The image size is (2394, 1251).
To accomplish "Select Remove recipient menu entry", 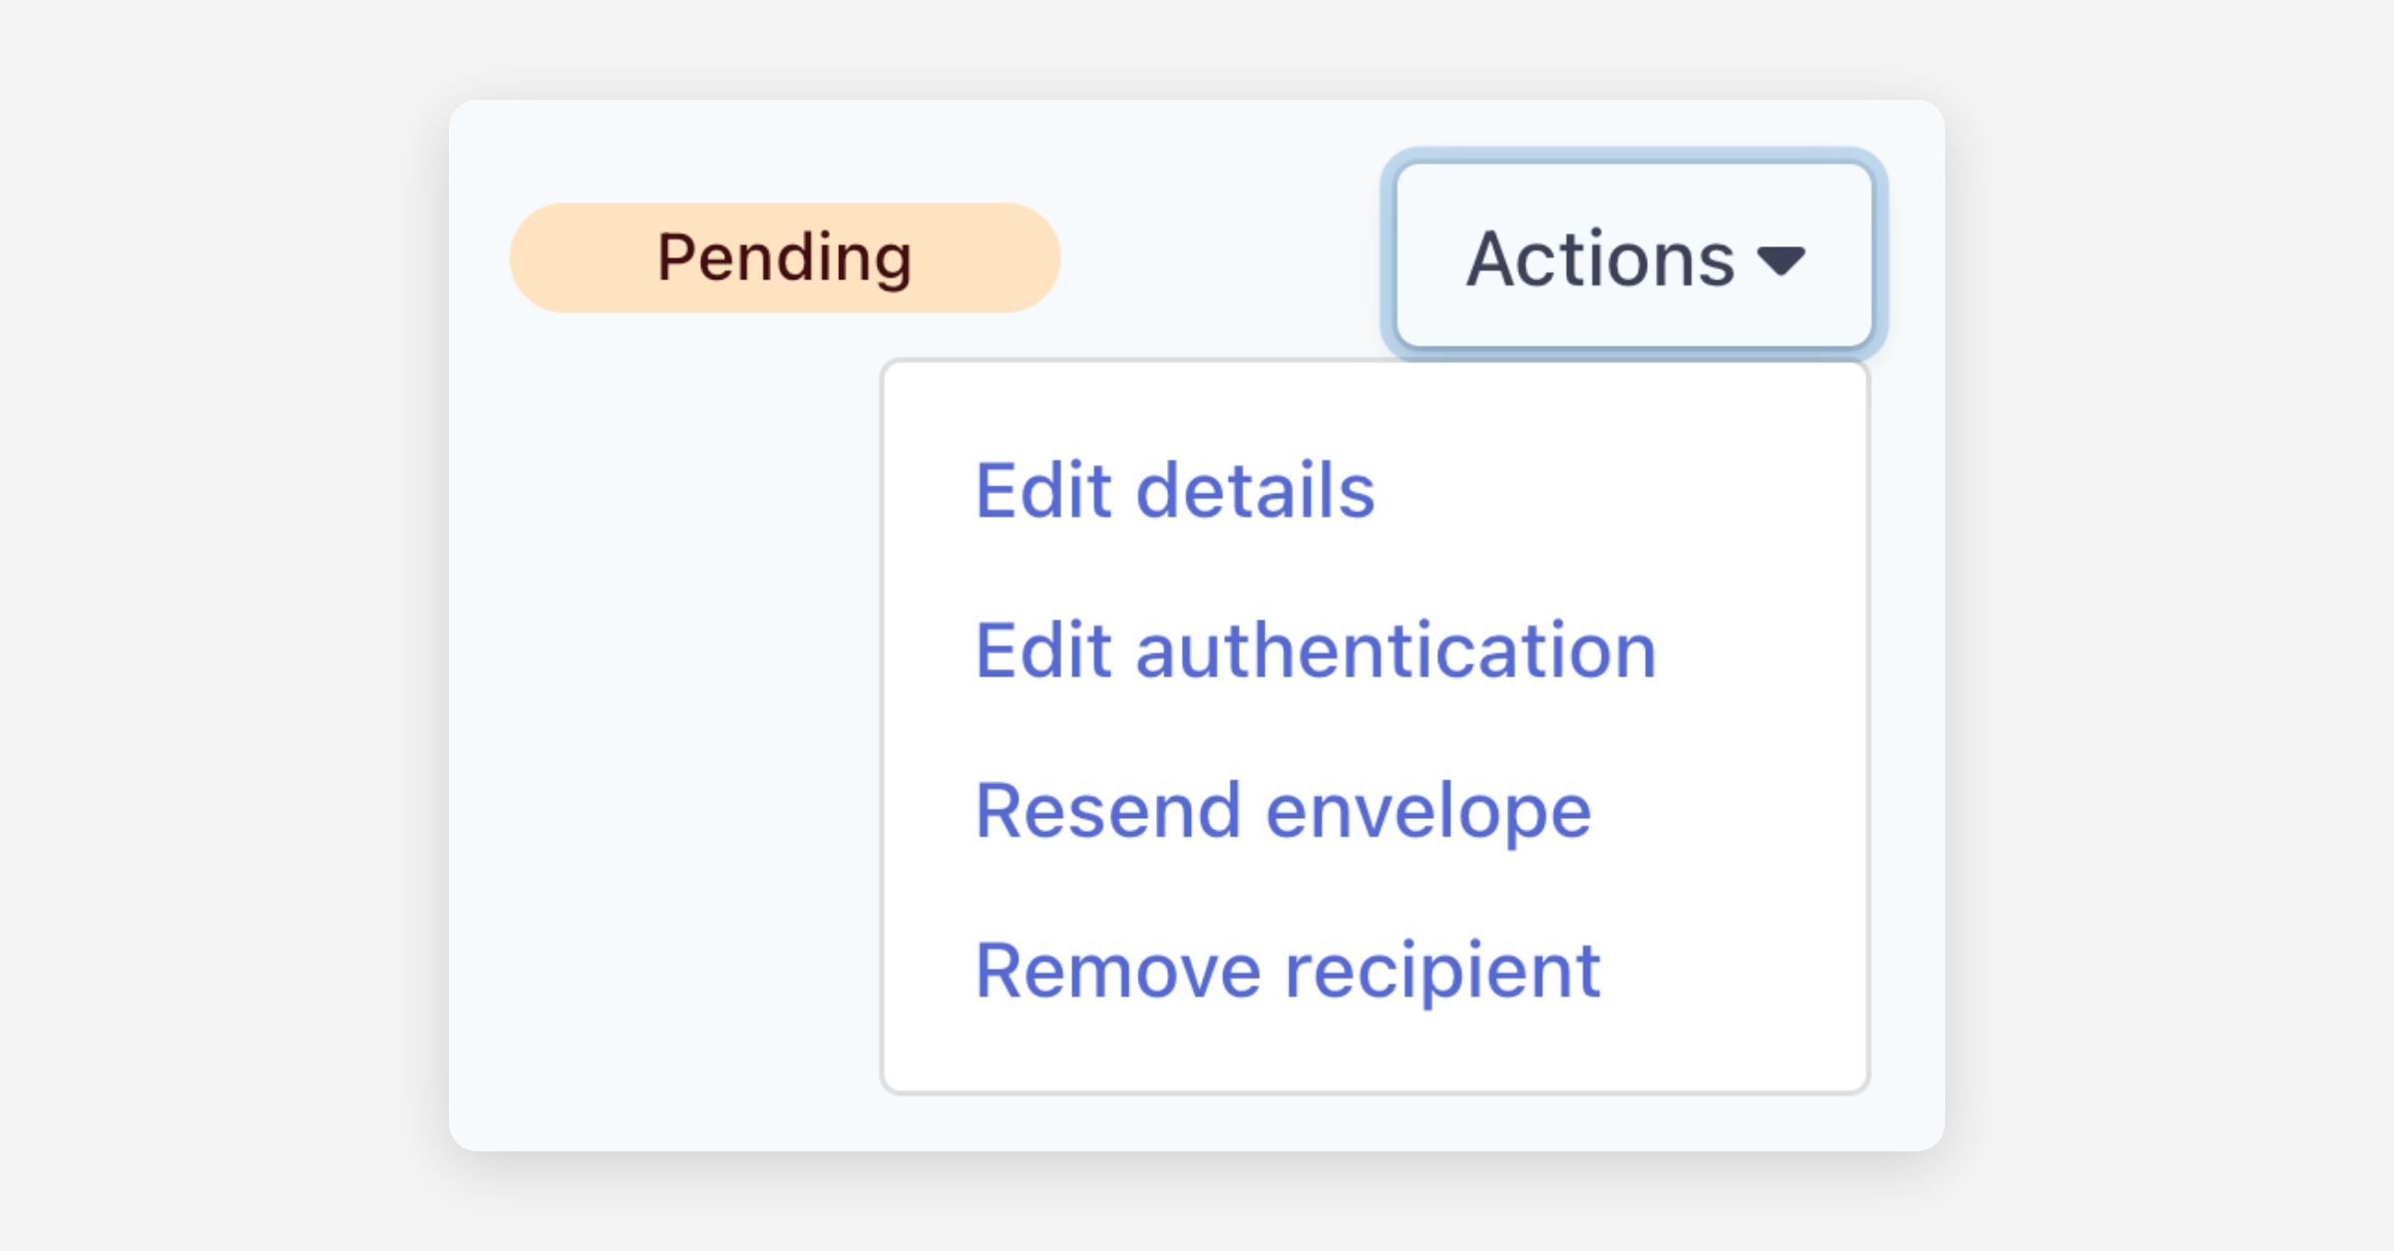I will 1287,970.
